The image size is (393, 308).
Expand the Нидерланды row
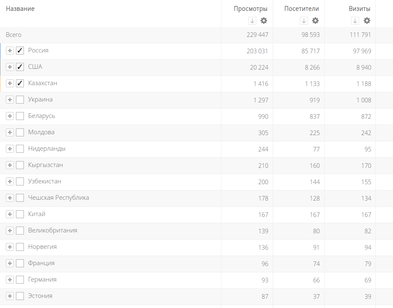tap(10, 149)
